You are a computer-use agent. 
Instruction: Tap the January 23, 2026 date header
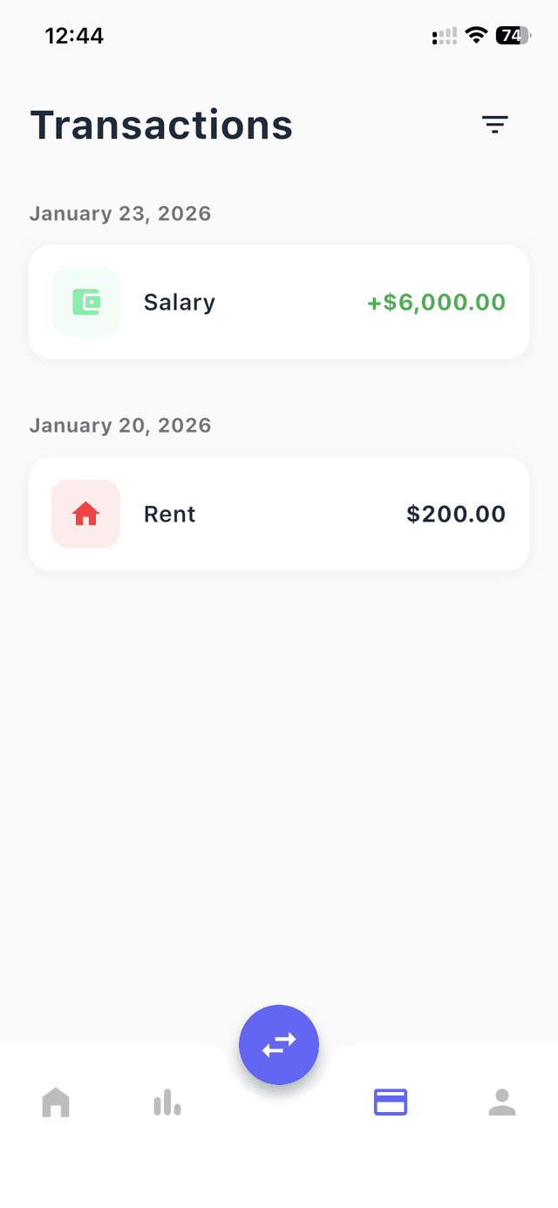point(120,213)
